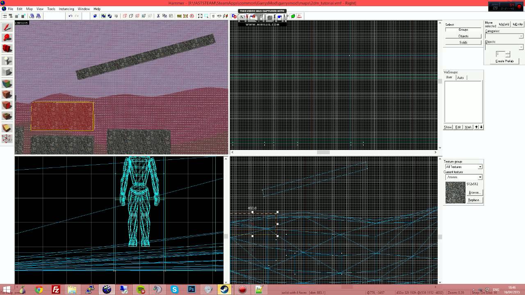
Task: Switch to the User VisGroups tab
Action: pos(449,77)
